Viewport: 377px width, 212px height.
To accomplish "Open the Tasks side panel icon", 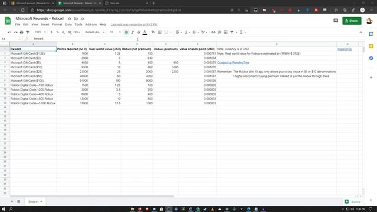I will pyautogui.click(x=371, y=58).
